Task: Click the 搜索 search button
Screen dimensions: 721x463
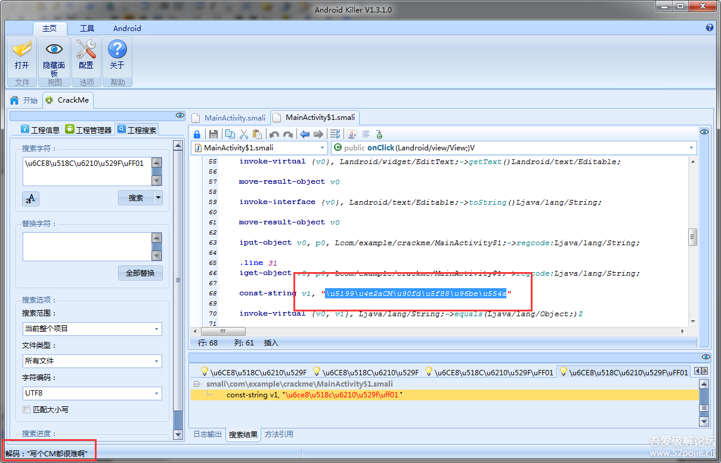Action: click(x=136, y=198)
